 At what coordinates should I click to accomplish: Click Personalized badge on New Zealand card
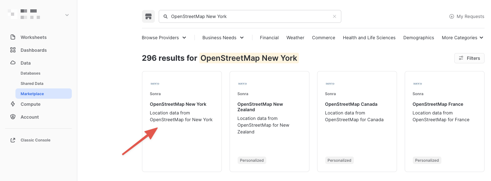point(252,160)
